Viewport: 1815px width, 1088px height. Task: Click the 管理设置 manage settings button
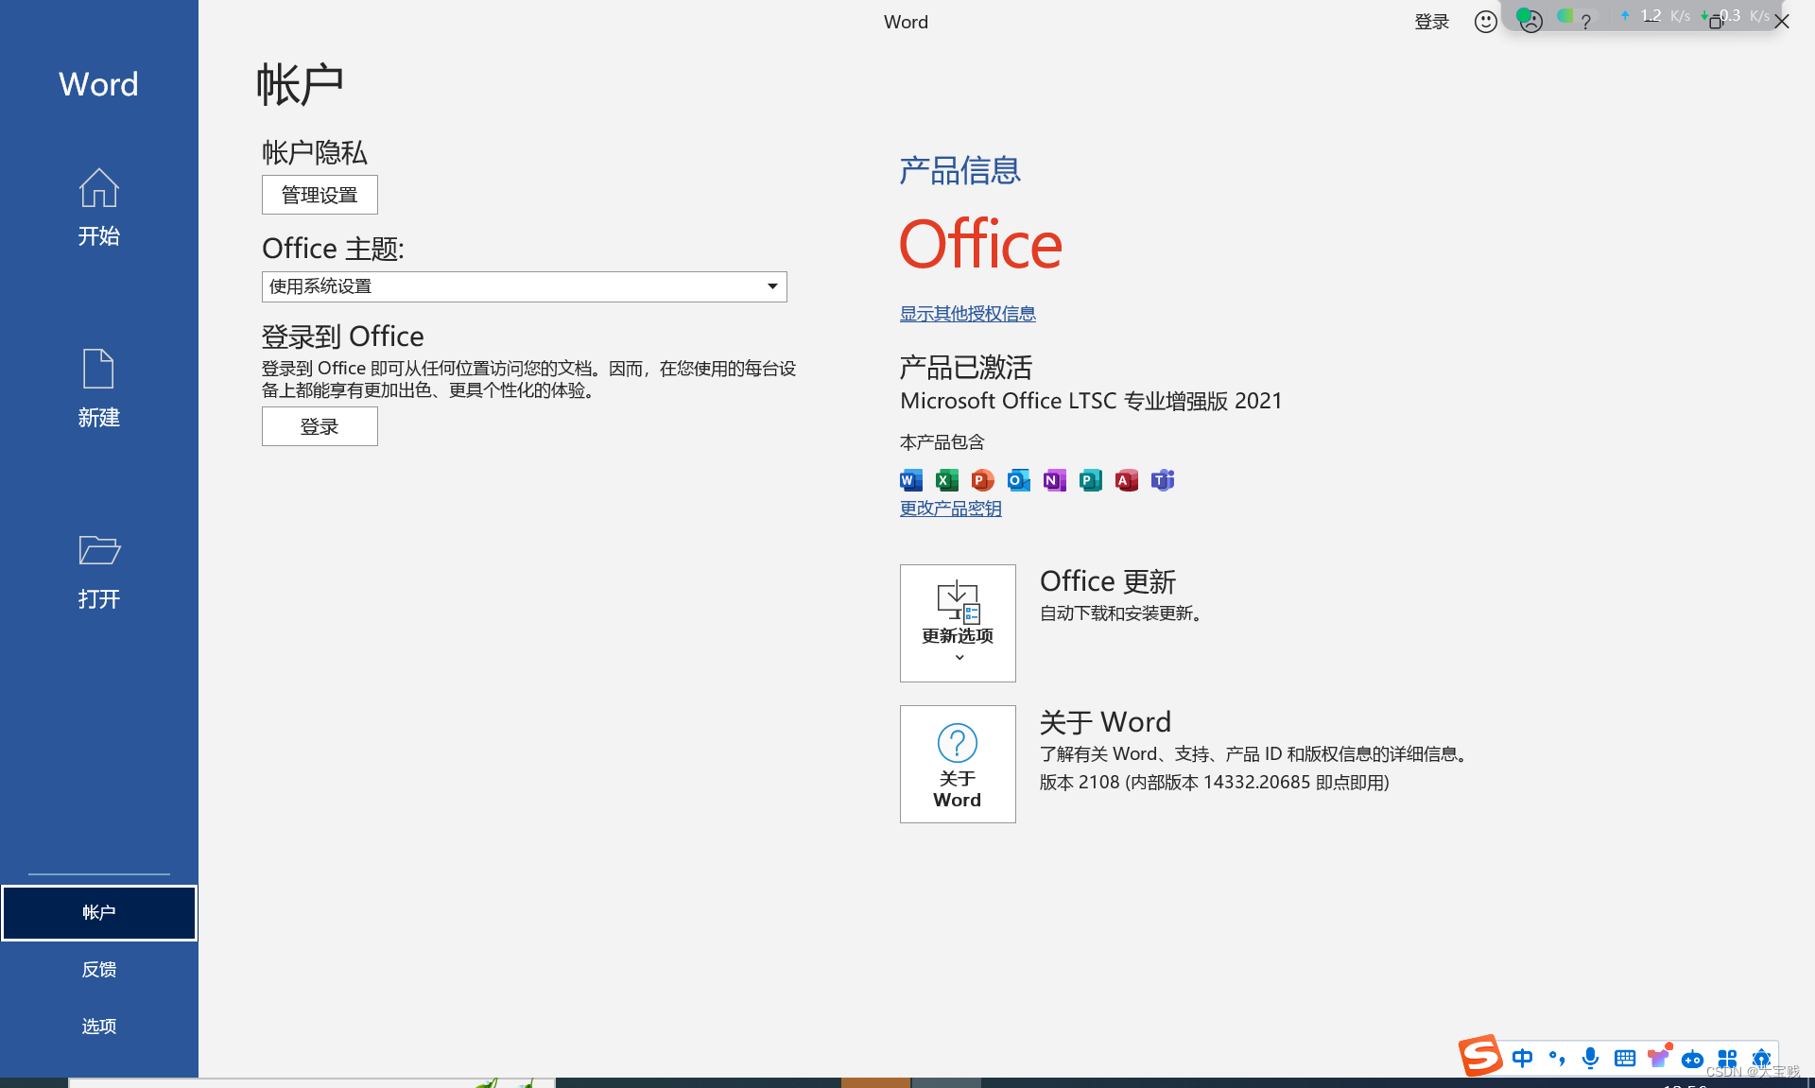pos(320,195)
